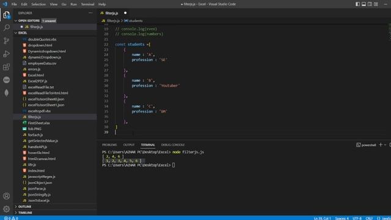Open forEach.js file

(x=35, y=135)
